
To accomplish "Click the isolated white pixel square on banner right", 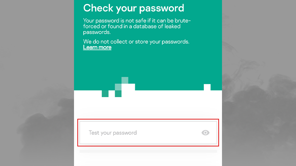I will [207, 87].
